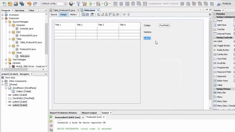Pick the Table component from the Palette
Image resolution: width=235 pixels, height=132 pixels.
(220, 85)
